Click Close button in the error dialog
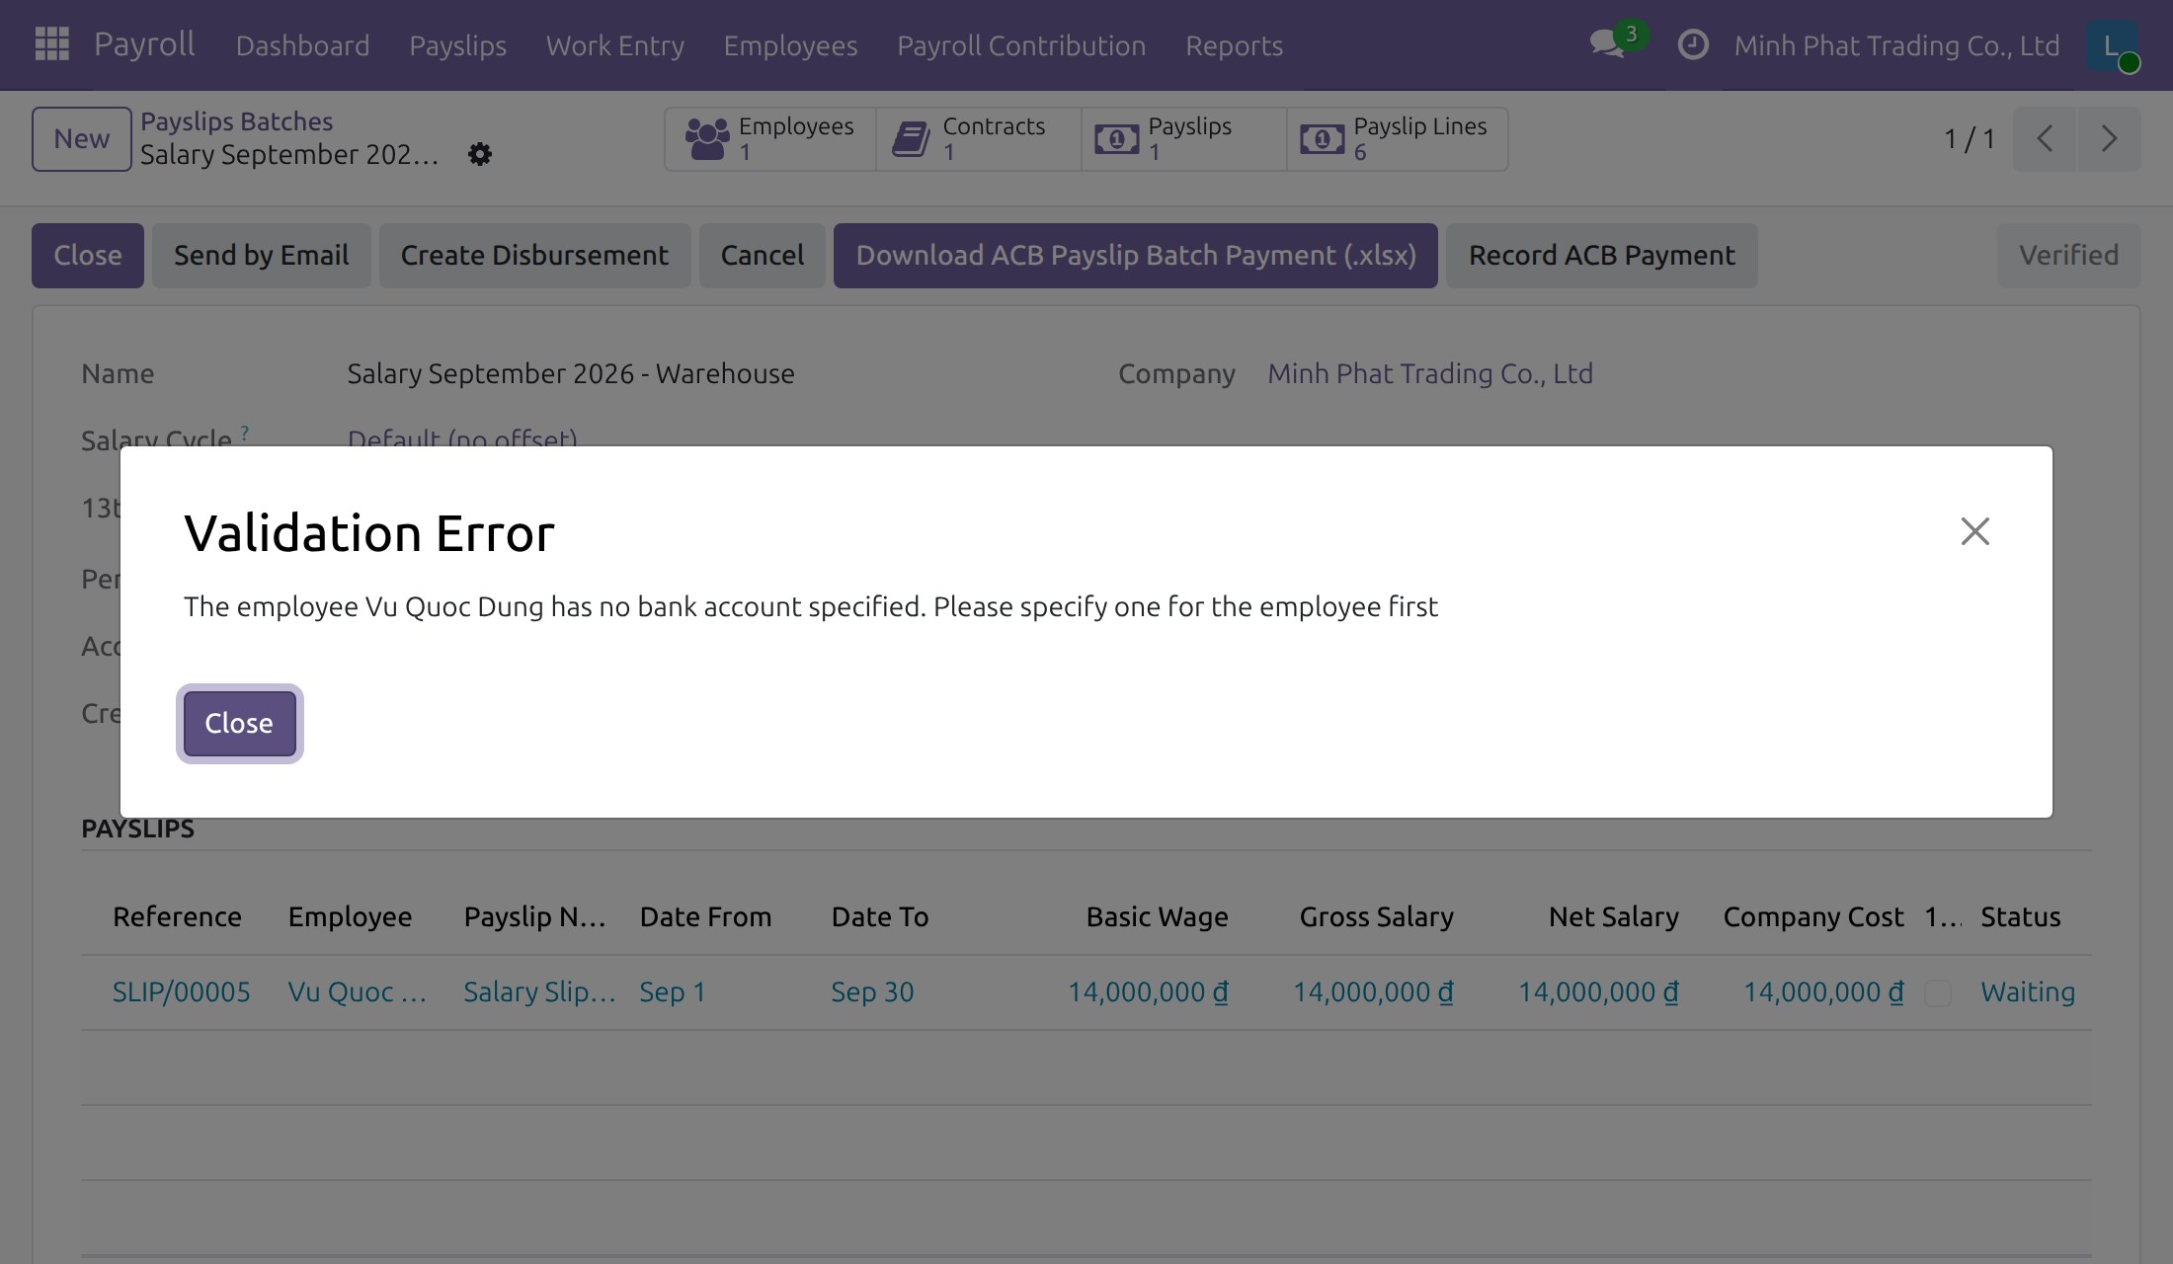 click(239, 723)
